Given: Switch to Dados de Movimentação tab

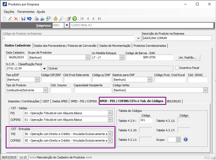Looking at the screenshot, I should pyautogui.click(x=115, y=46).
